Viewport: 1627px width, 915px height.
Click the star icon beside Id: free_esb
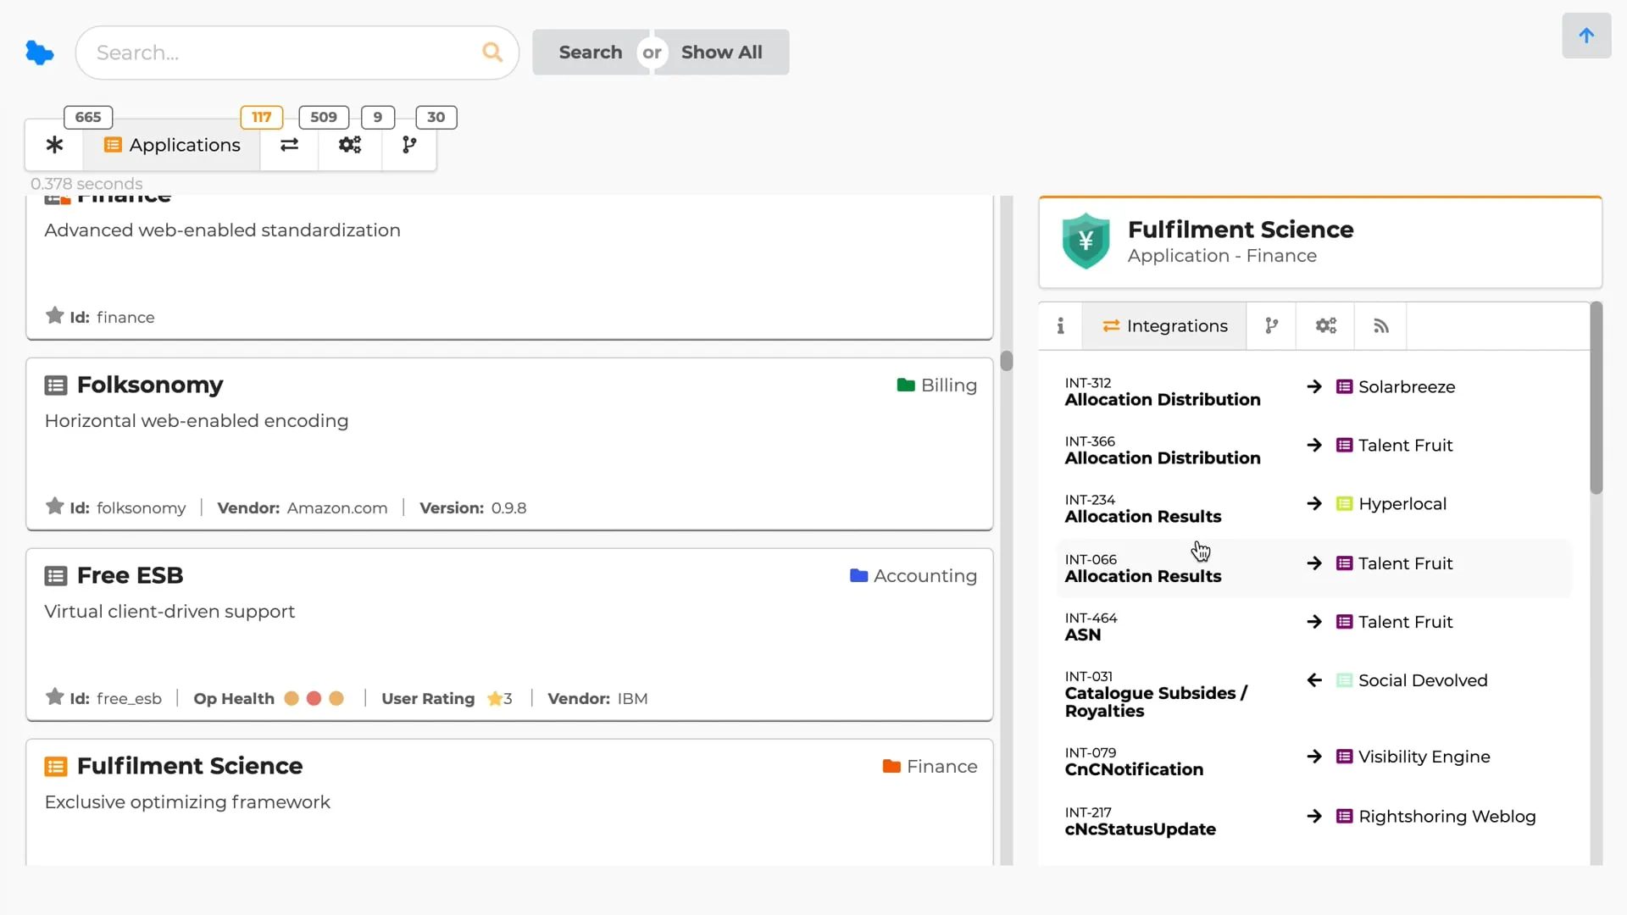tap(55, 697)
